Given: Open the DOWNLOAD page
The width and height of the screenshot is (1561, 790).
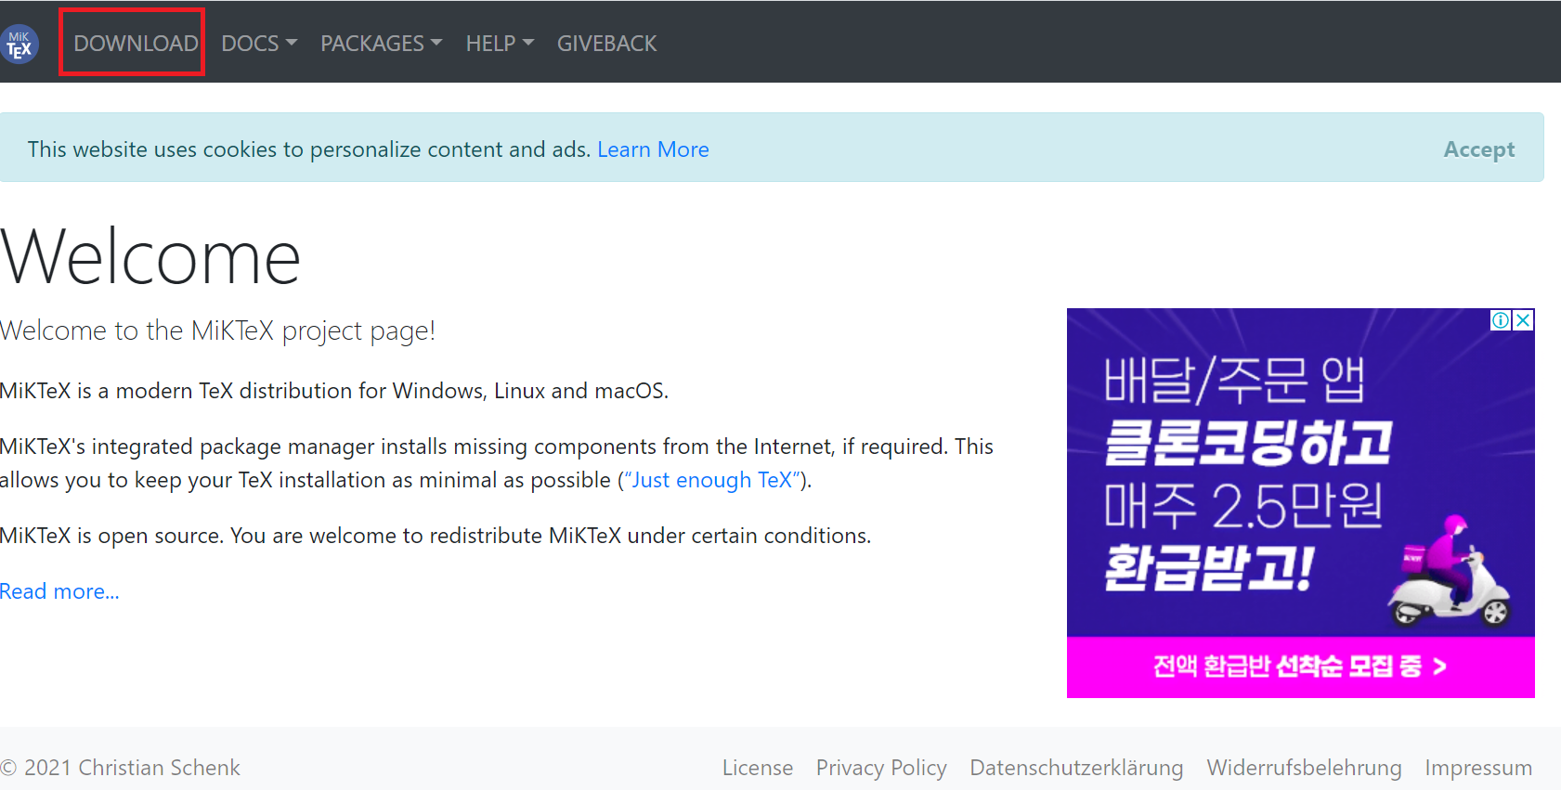Looking at the screenshot, I should pos(136,44).
